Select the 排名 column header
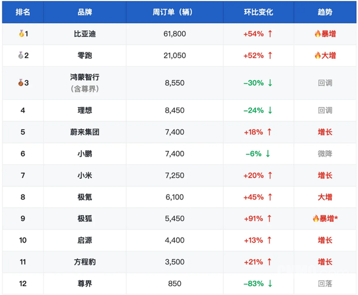Viewport: 358px width, 295px height. point(23,12)
